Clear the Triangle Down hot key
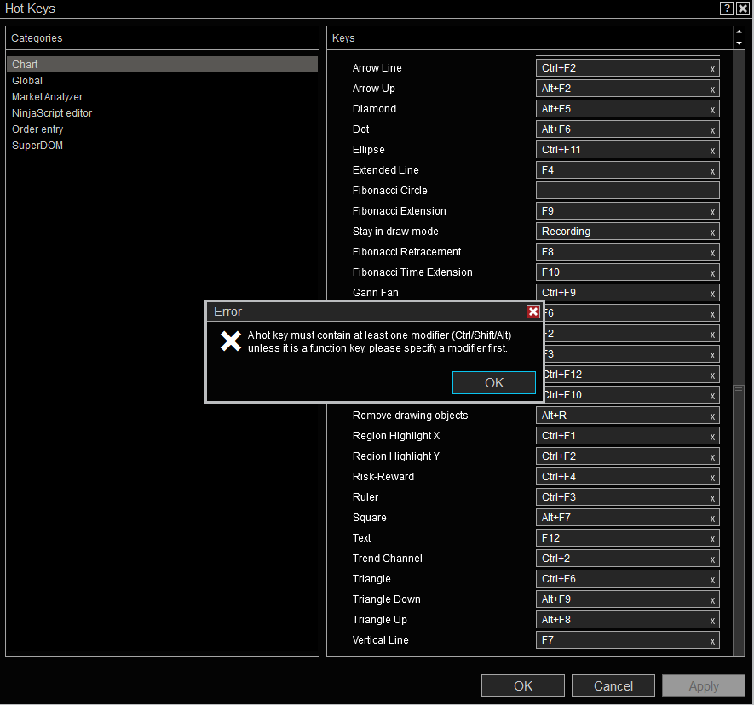754x705 pixels. point(712,600)
